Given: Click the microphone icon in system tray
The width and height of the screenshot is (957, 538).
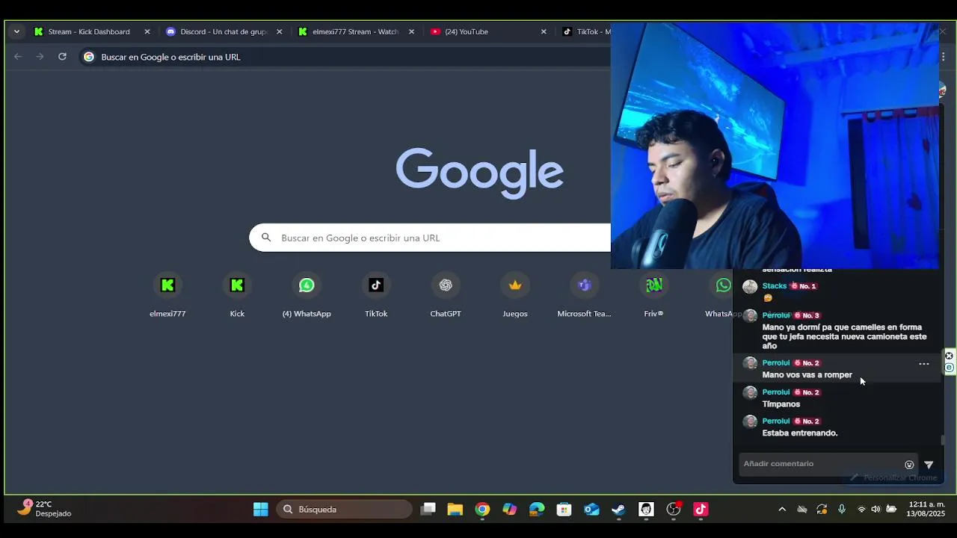Looking at the screenshot, I should (x=842, y=510).
